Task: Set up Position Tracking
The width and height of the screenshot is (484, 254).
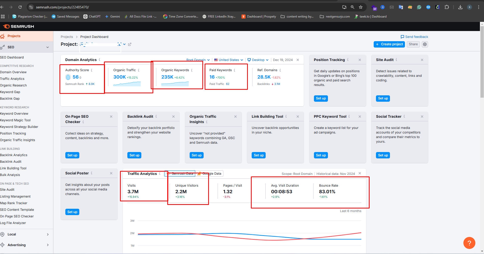Action: coord(321,98)
